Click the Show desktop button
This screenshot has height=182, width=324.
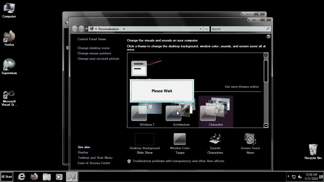click(x=321, y=177)
